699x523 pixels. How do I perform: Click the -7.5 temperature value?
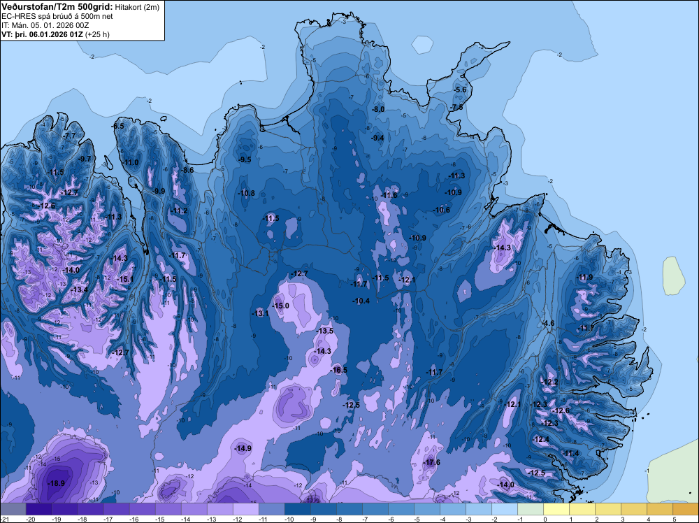point(456,107)
